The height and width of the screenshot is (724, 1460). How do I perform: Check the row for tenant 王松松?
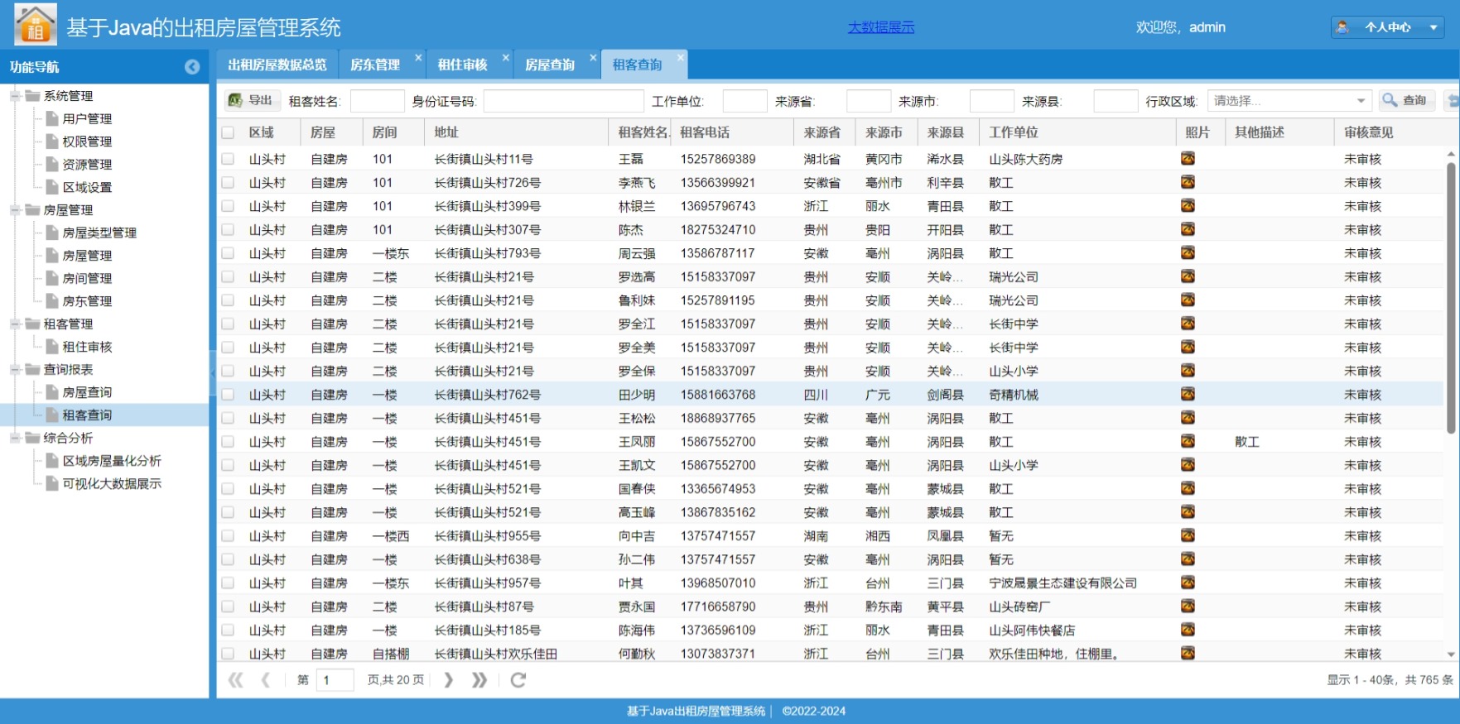click(228, 418)
